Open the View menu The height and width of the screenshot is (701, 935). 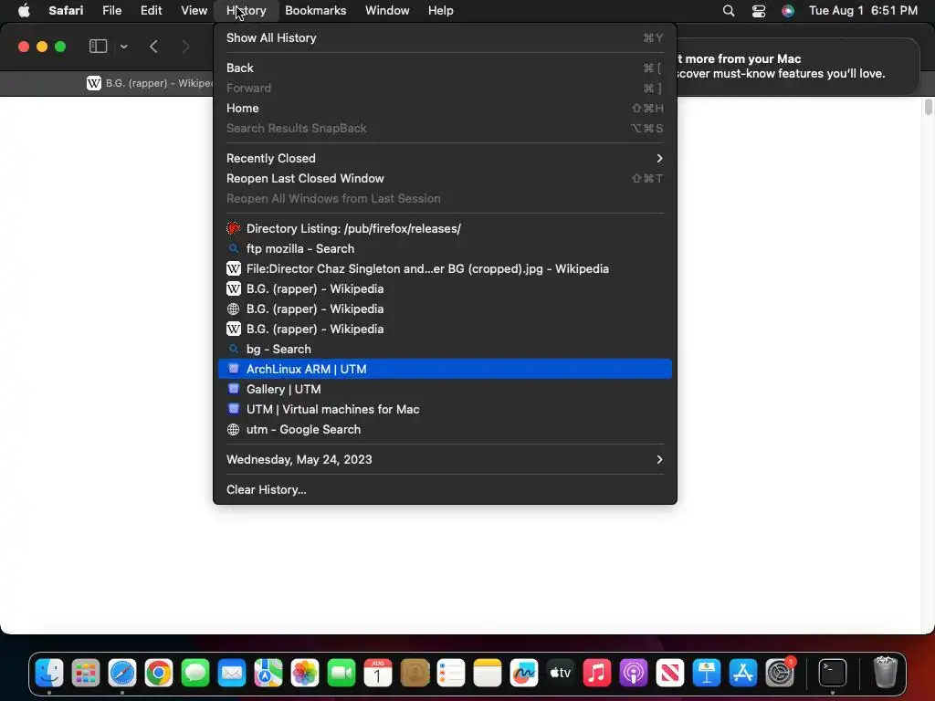[x=194, y=11]
